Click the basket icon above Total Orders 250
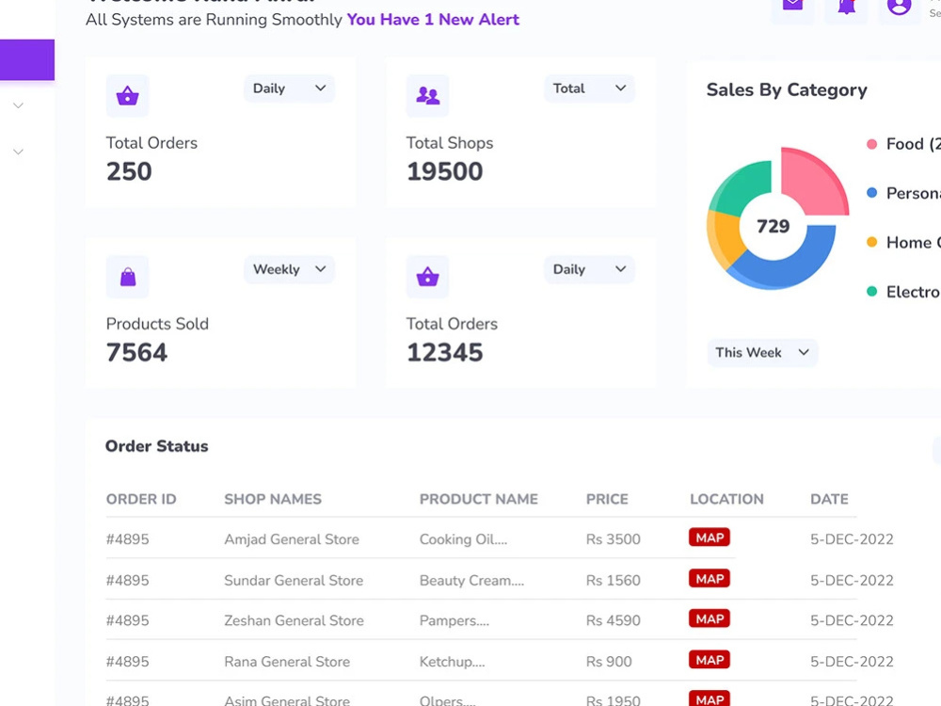Viewport: 941px width, 706px height. 127,96
